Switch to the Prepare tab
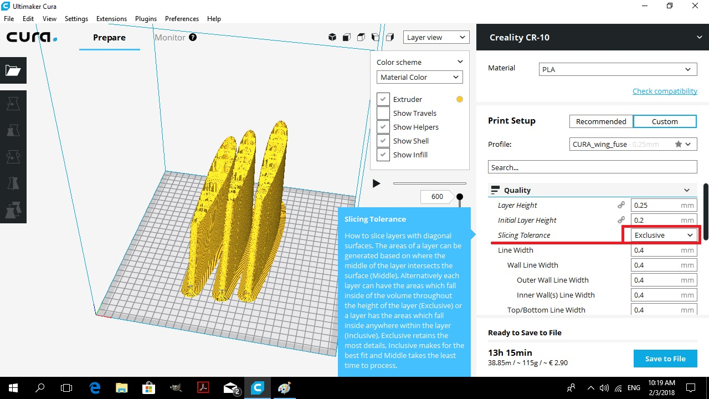709x399 pixels. [x=109, y=38]
